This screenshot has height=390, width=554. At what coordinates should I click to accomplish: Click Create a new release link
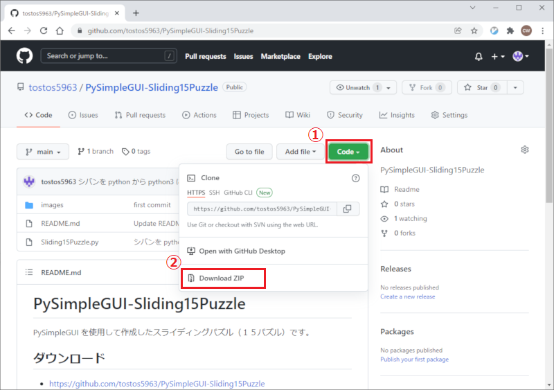click(x=407, y=296)
